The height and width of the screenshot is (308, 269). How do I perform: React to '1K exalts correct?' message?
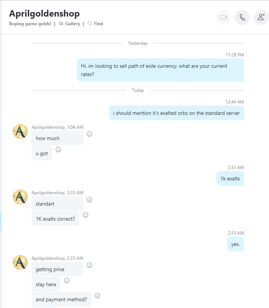(85, 215)
